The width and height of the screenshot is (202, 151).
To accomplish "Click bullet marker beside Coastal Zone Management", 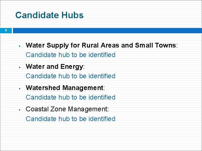I will click(20, 110).
